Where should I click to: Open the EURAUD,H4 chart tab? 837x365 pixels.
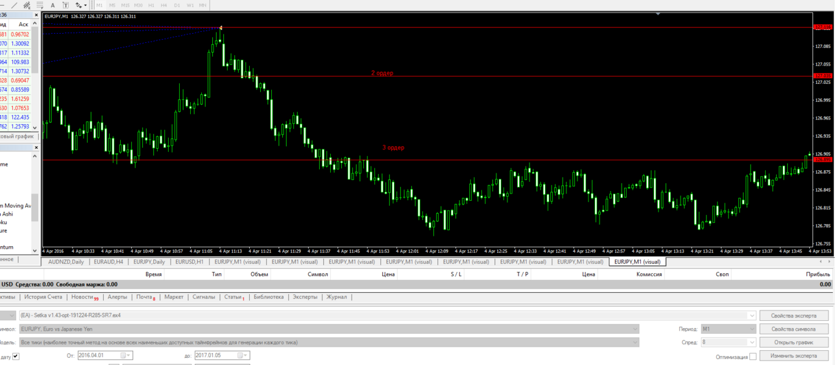(108, 262)
